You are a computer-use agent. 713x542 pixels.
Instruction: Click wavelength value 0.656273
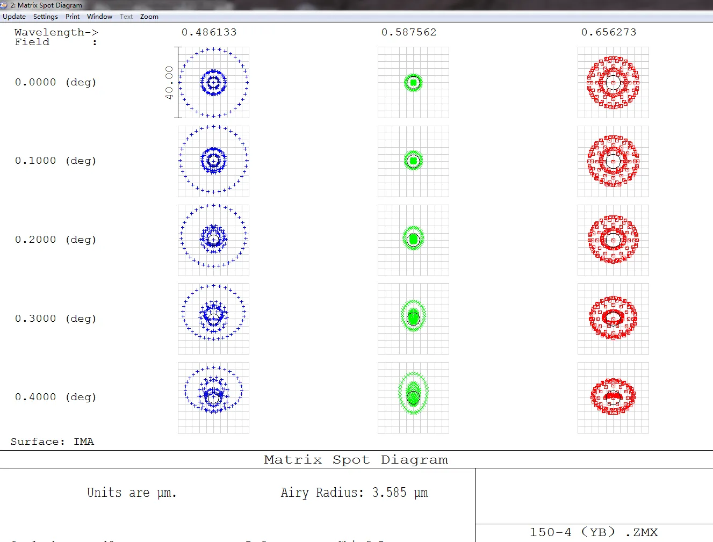[609, 32]
